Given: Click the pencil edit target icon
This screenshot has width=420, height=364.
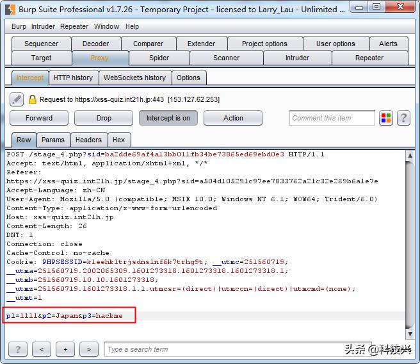Looking at the screenshot, I should click(17, 99).
